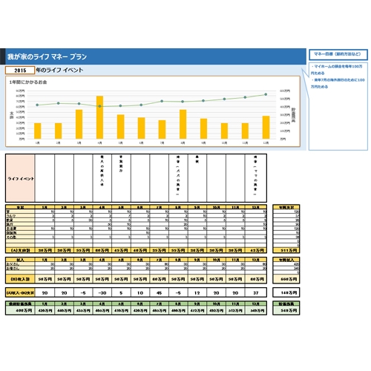Select December life event cell
The width and height of the screenshot is (371, 371).
tap(256, 178)
